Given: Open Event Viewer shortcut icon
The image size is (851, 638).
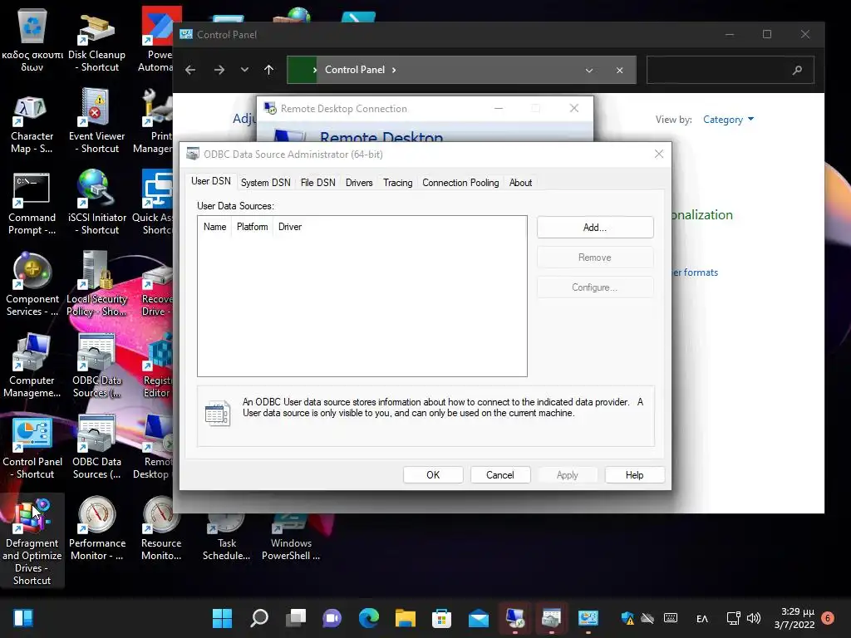Looking at the screenshot, I should point(96,122).
